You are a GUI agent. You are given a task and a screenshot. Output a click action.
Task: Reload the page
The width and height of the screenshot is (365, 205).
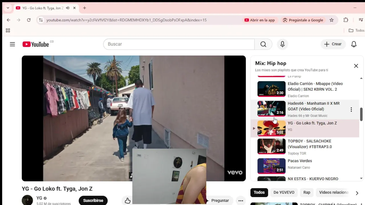pyautogui.click(x=29, y=20)
